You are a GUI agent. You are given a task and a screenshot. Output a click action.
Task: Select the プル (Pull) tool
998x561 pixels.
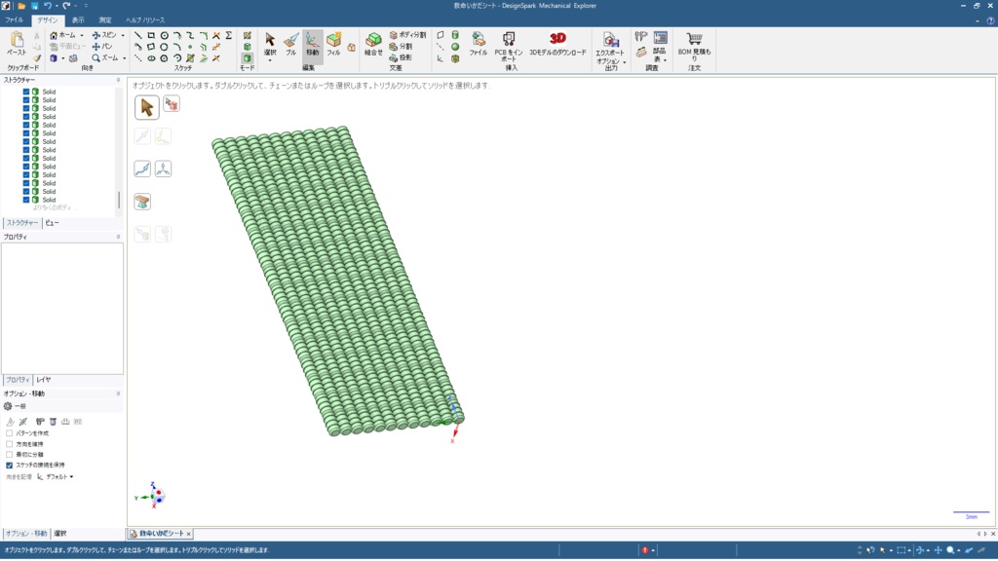click(290, 43)
